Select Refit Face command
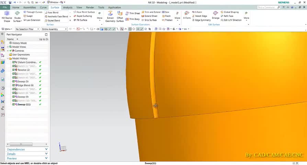Image resolution: width=307 pixels, height=165 pixels. point(227,16)
